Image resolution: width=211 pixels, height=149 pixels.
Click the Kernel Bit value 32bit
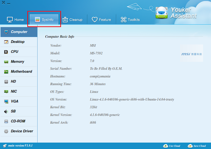click(94, 107)
